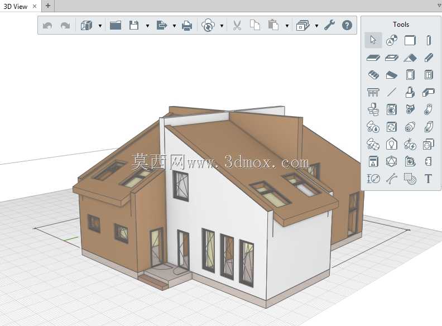Choose the polyhedron Model element tool
This screenshot has height=326, width=442.
tap(392, 161)
